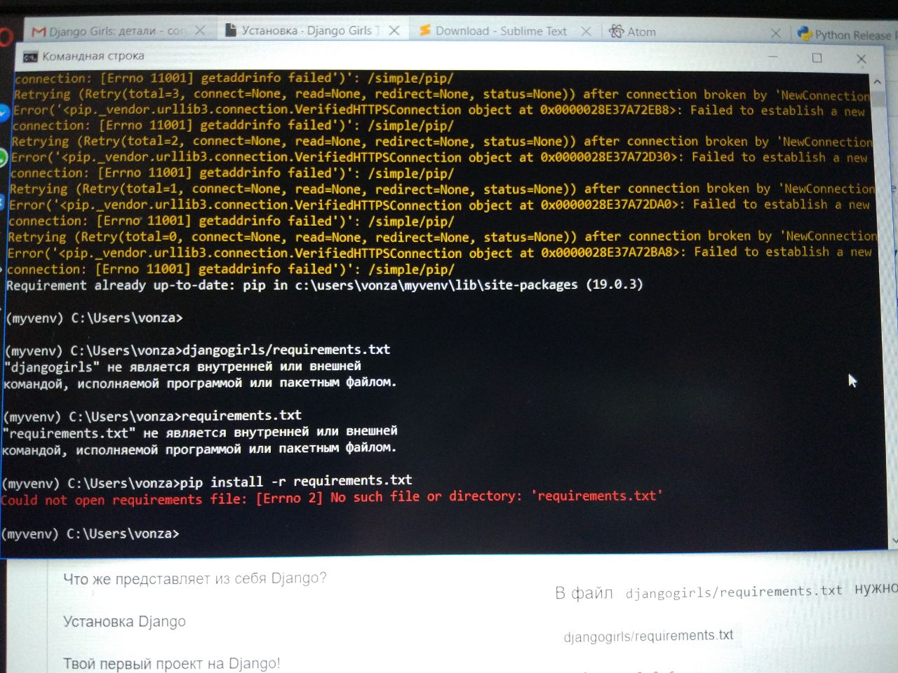Close the Atom browser tab
This screenshot has width=898, height=673.
click(x=775, y=33)
